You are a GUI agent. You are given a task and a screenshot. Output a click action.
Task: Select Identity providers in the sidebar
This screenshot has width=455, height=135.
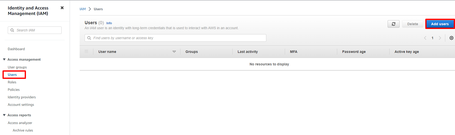[x=22, y=97]
